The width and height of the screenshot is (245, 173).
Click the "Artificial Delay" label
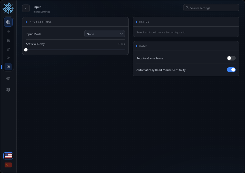pos(35,44)
